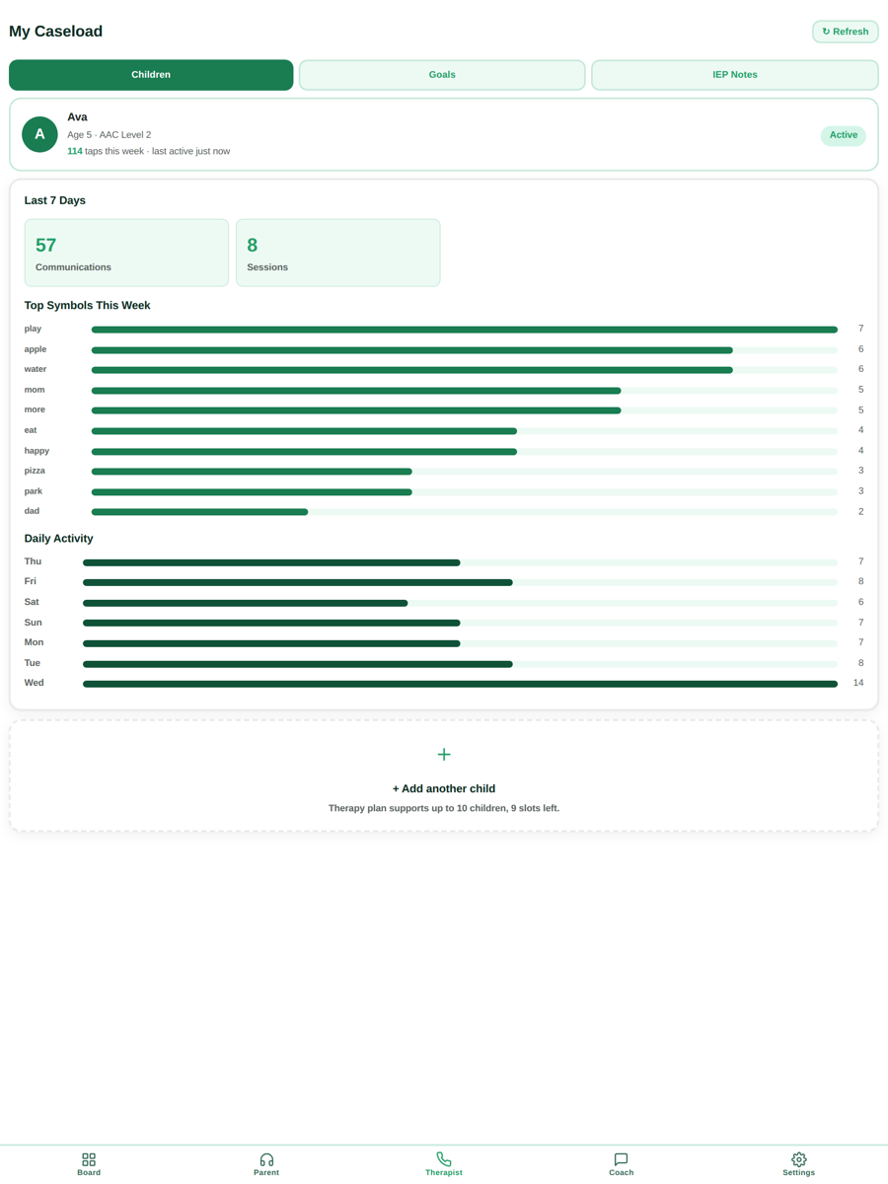The image size is (888, 1184).
Task: Open the Coach chat bubble icon
Action: [x=622, y=1159]
